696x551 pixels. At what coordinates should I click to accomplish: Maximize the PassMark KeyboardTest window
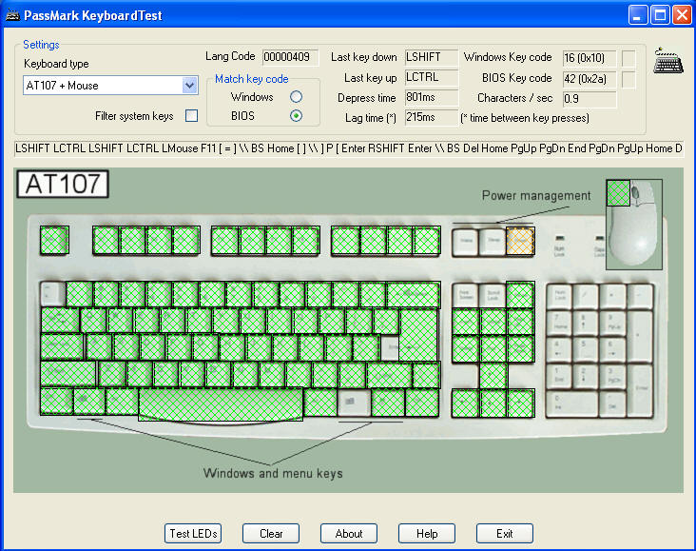coord(660,15)
